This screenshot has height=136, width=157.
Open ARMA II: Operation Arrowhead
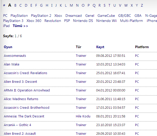27,90
